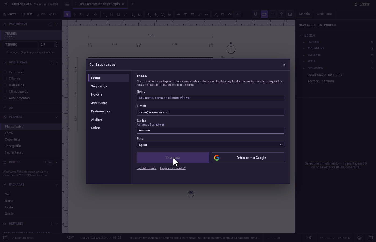376x242 pixels.
Task: Select the arrow selection tool
Action: (x=67, y=14)
